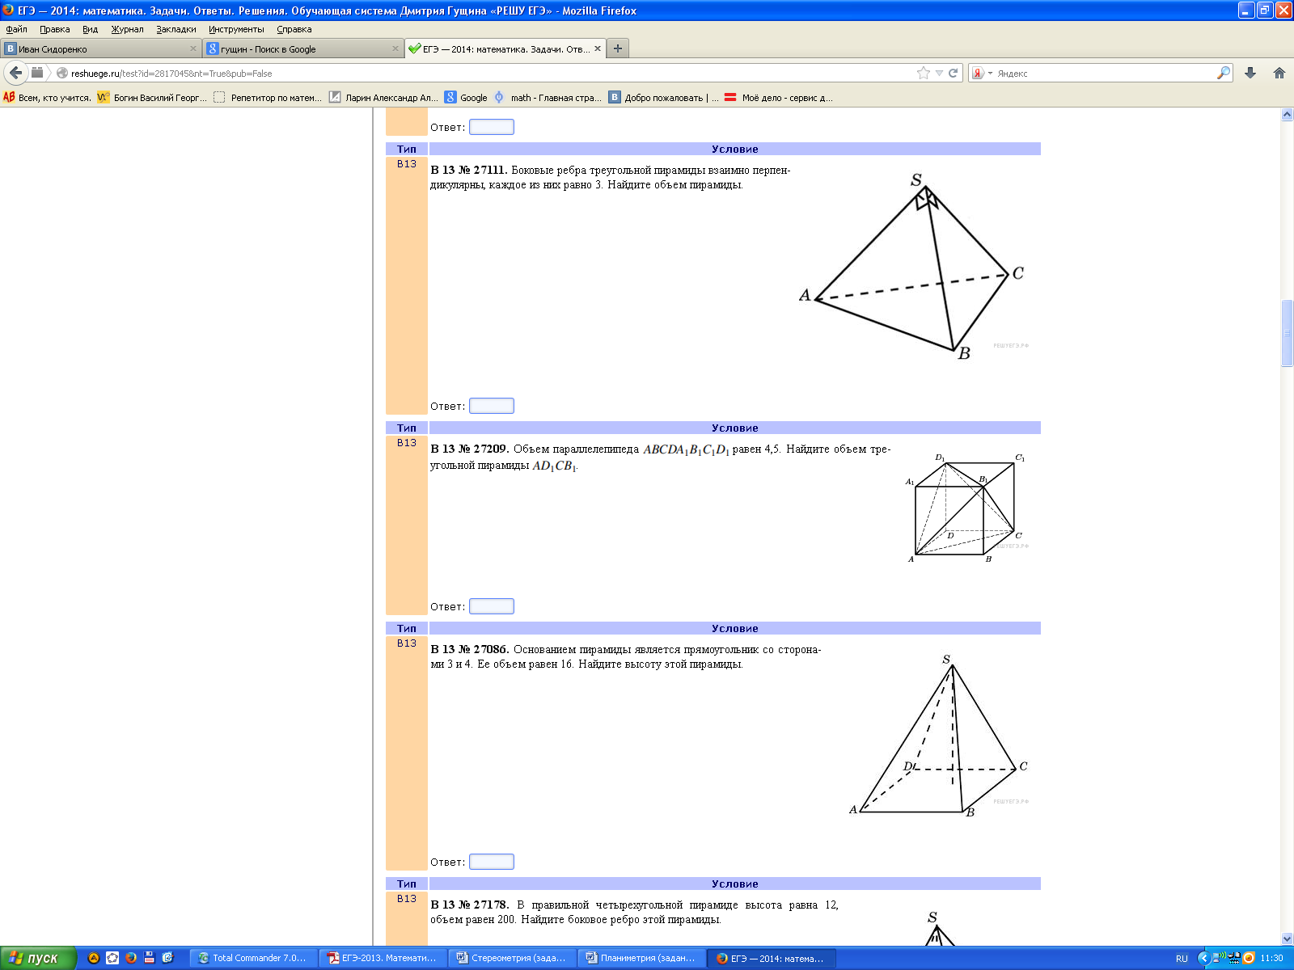Image resolution: width=1294 pixels, height=970 pixels.
Task: Click the B13 type label of problem 27111
Action: pos(407,164)
